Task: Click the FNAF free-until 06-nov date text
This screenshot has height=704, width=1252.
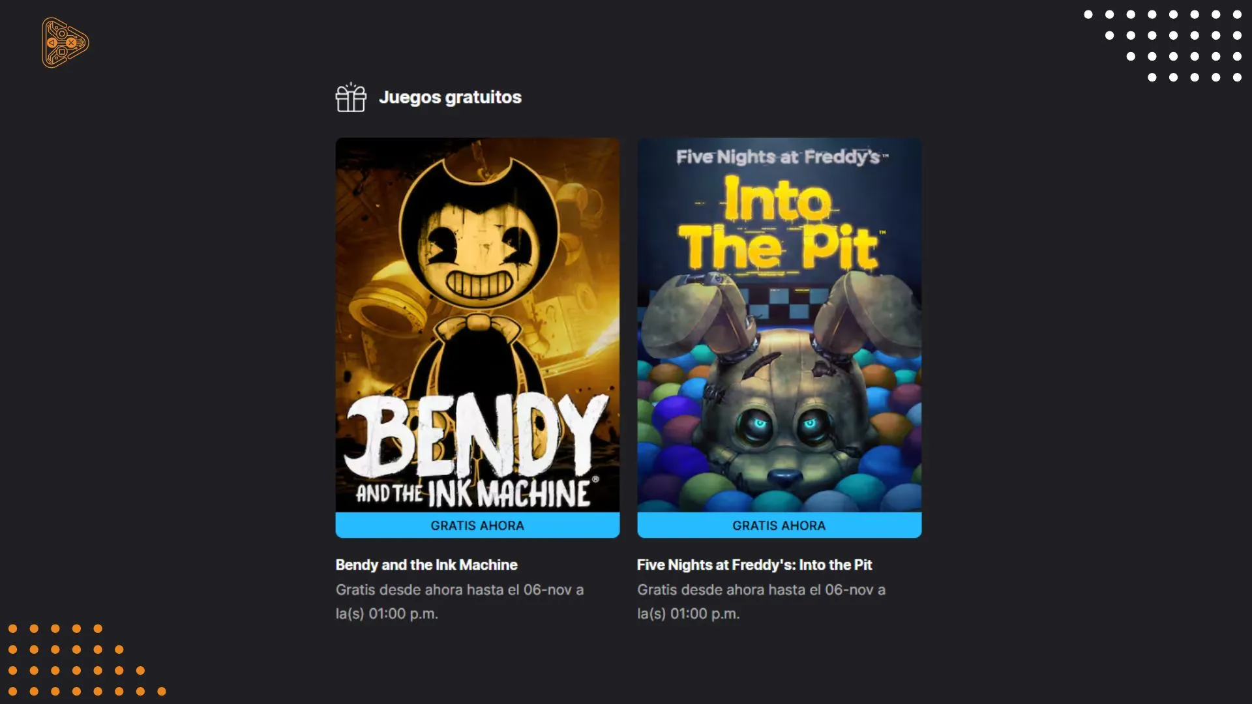Action: [x=761, y=602]
